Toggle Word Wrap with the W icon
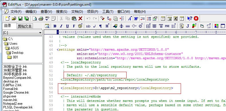226x111 pixels. tap(136, 18)
